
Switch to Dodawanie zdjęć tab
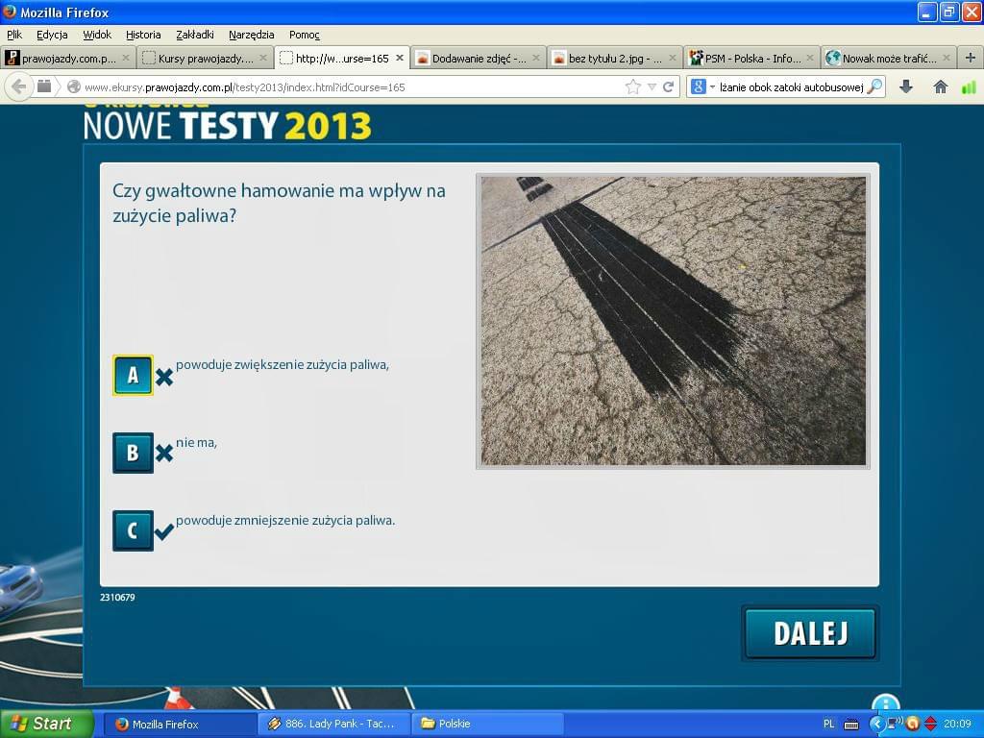pyautogui.click(x=478, y=59)
